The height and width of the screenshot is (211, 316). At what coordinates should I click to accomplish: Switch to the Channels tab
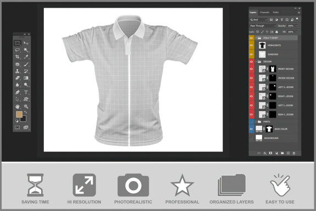264,12
